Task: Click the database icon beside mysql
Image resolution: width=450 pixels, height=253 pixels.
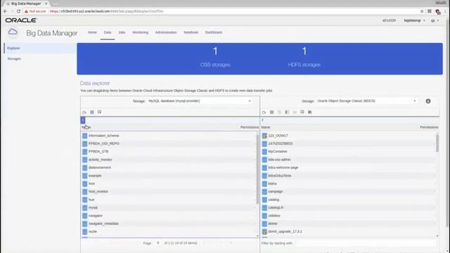Action: [x=84, y=208]
